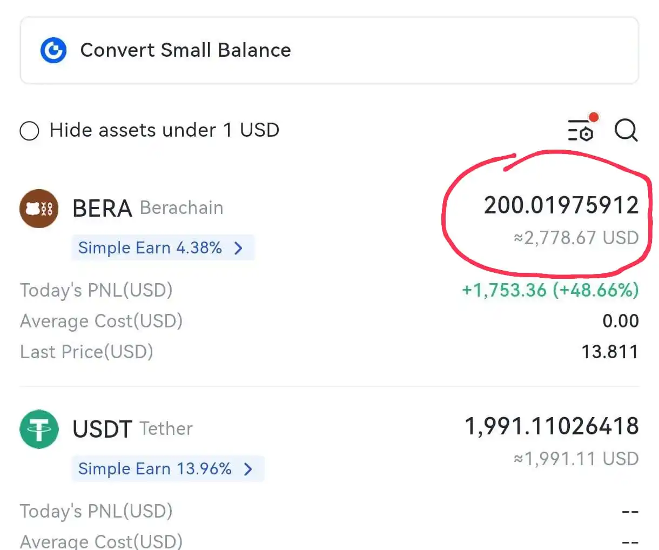The image size is (659, 550).
Task: Click the circled BERA balance amount
Action: [561, 205]
